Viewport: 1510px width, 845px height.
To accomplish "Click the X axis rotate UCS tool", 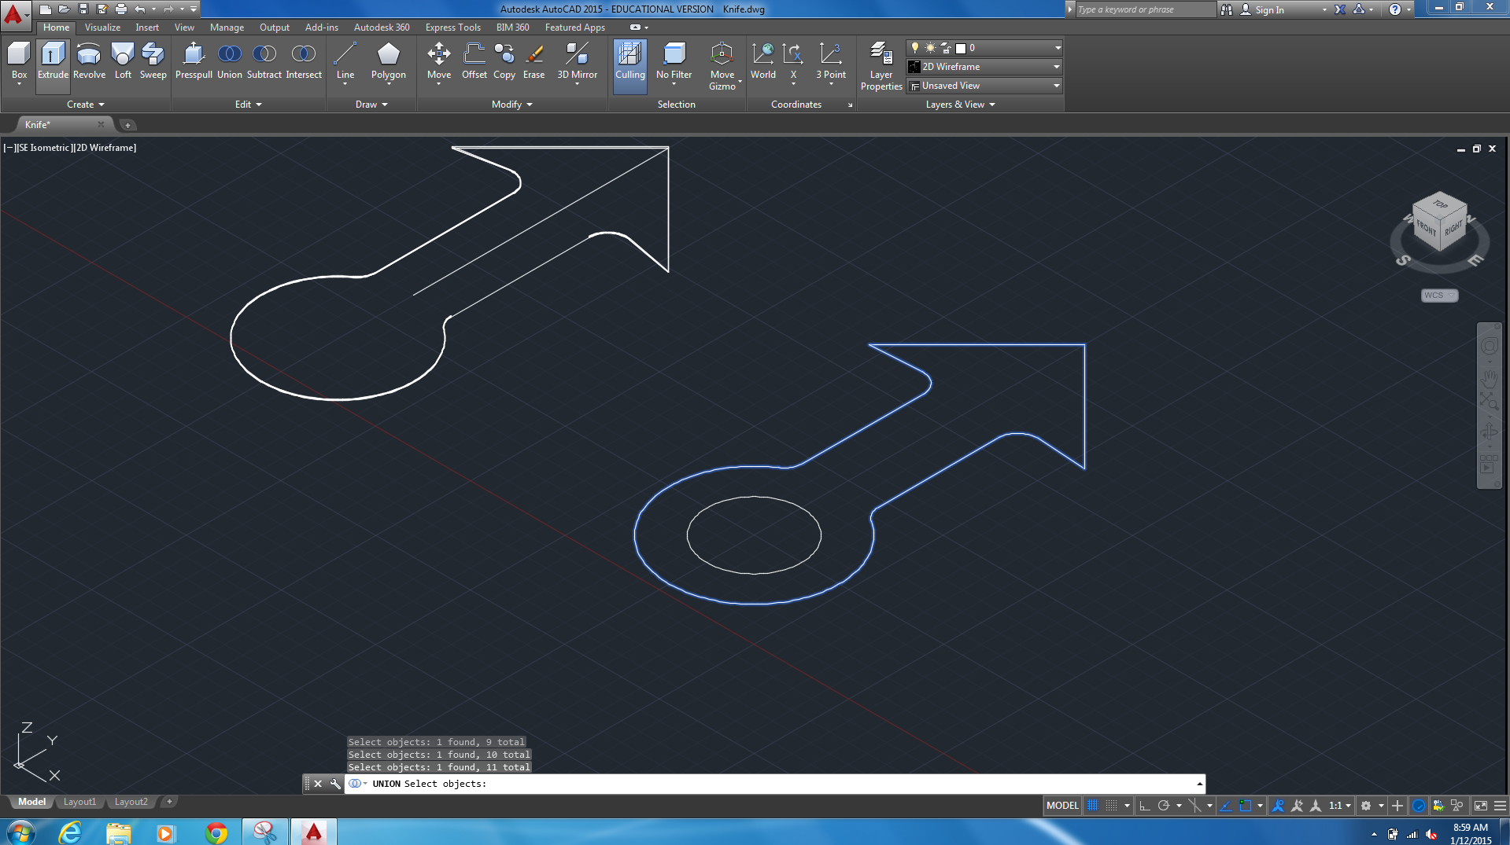I will pos(793,61).
